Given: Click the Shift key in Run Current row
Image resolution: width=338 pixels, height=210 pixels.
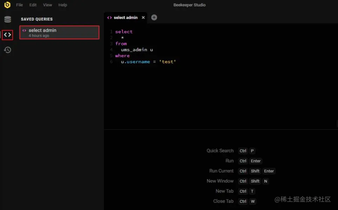Looking at the screenshot, I should click(255, 171).
